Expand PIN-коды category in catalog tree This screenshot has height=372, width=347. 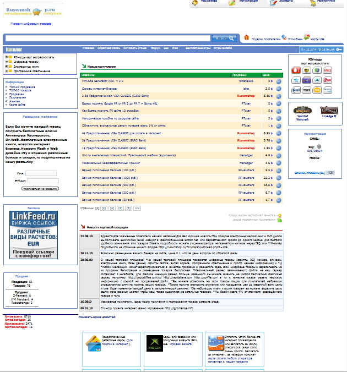[x=6, y=57]
